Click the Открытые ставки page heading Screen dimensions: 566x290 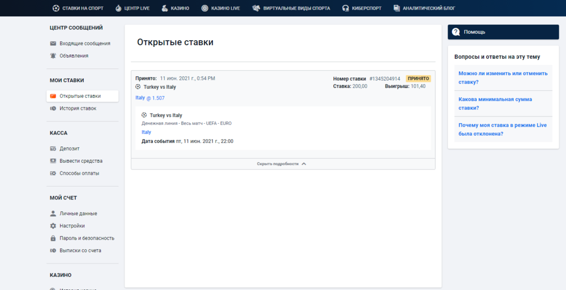pos(175,42)
